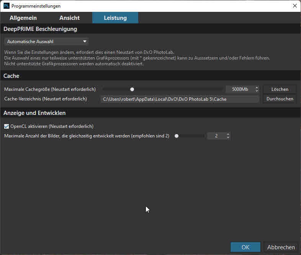The image size is (301, 255).
Task: Lower simultaneous image count with down arrow
Action: coord(228,138)
